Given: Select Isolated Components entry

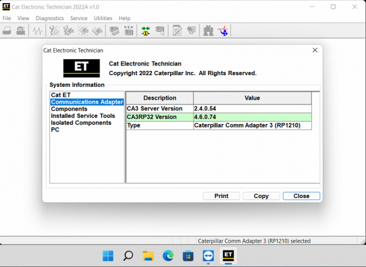Looking at the screenshot, I should point(81,123).
